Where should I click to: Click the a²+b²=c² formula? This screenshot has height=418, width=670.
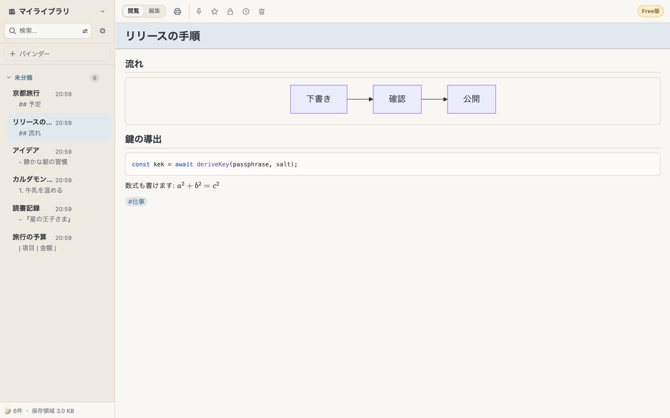coord(198,185)
